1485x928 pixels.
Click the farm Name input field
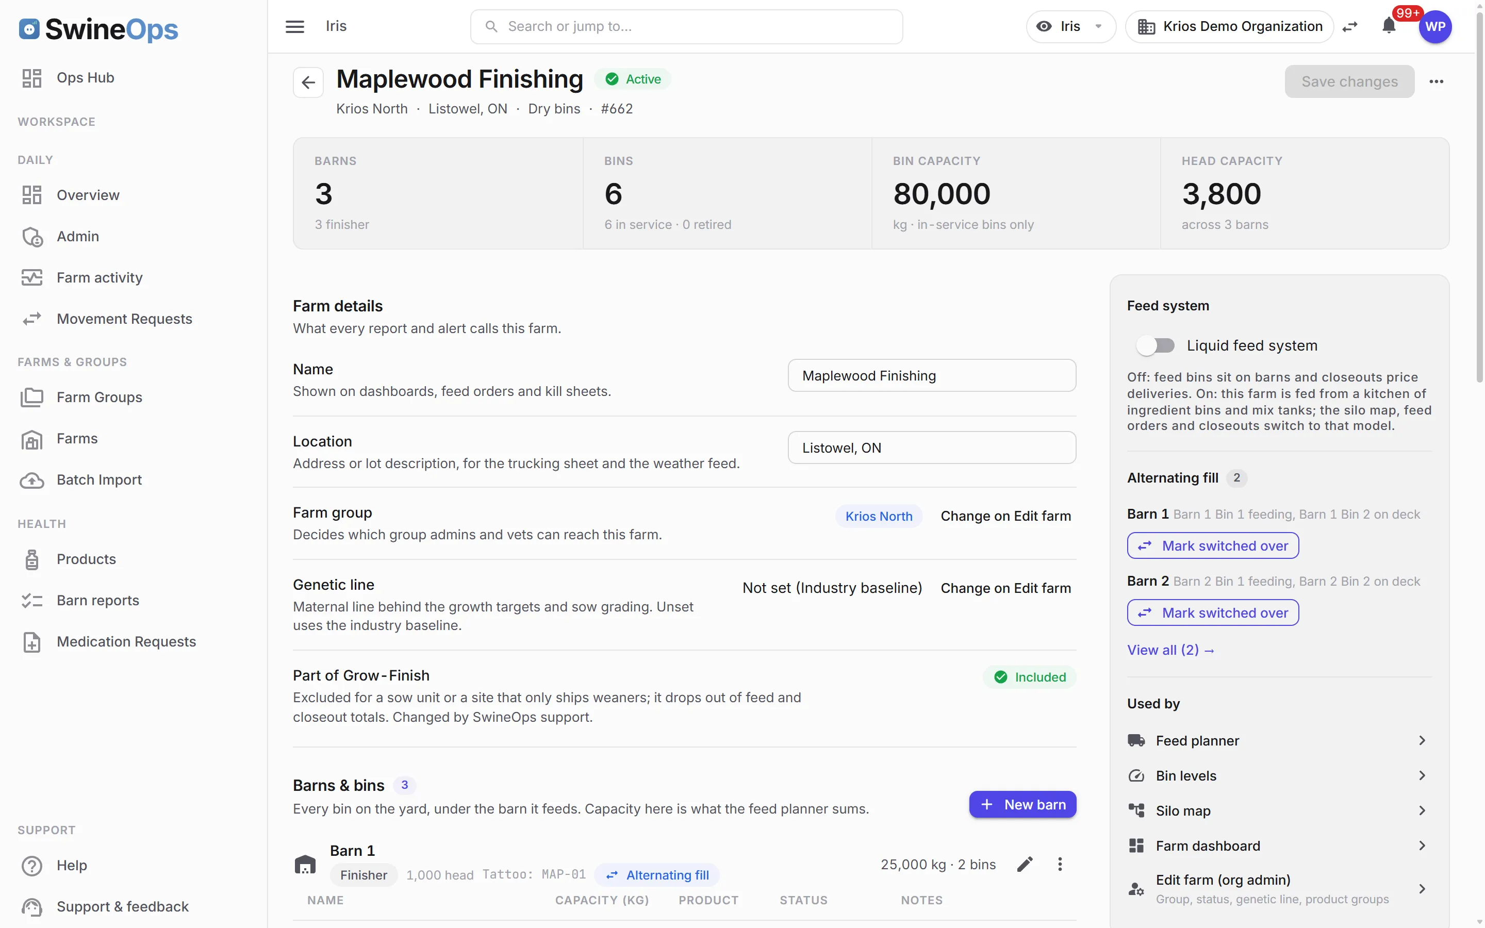pos(932,376)
